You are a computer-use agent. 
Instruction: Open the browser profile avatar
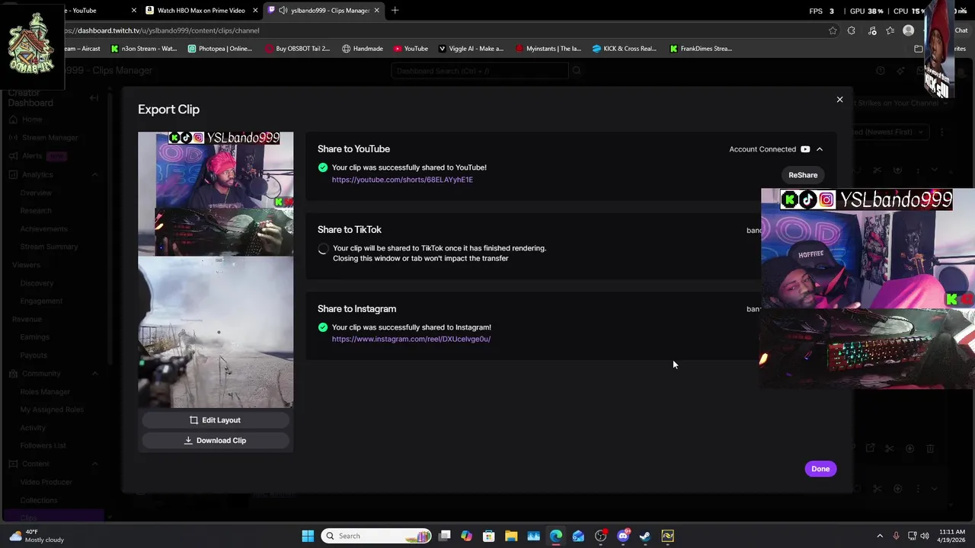coord(908,30)
